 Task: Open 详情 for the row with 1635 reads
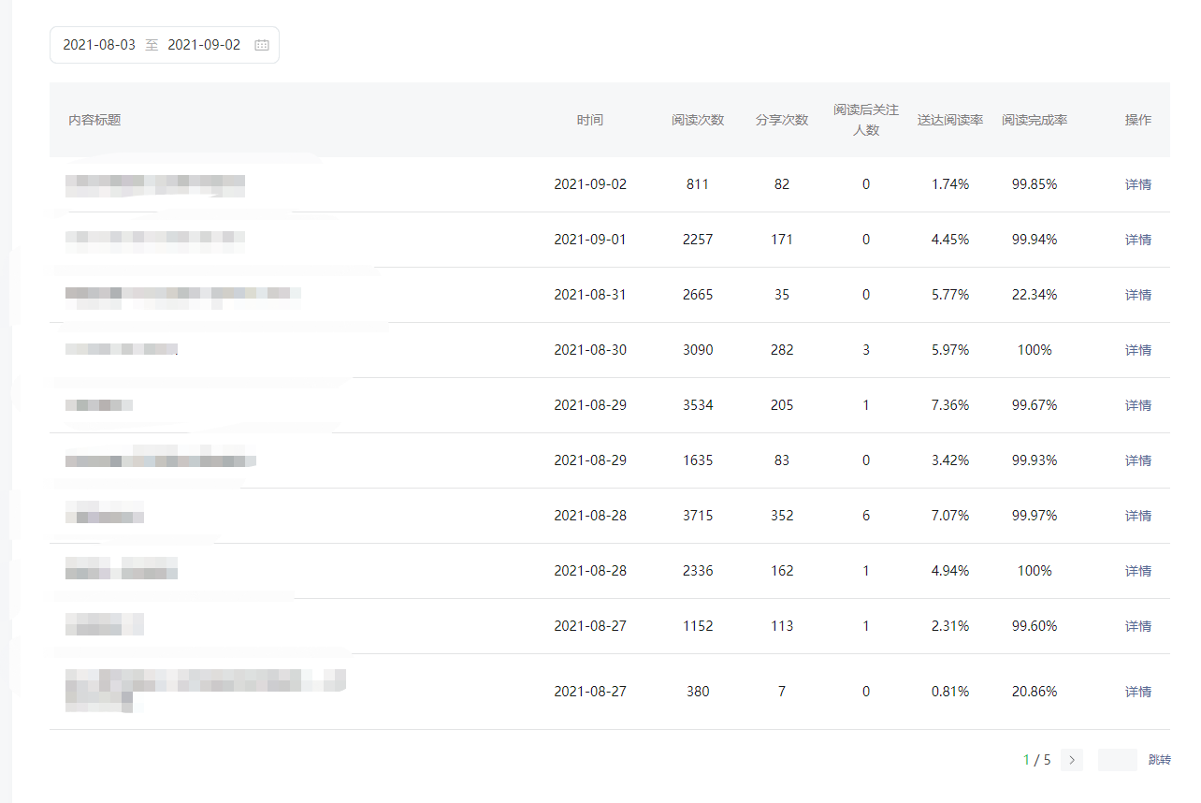[1137, 460]
